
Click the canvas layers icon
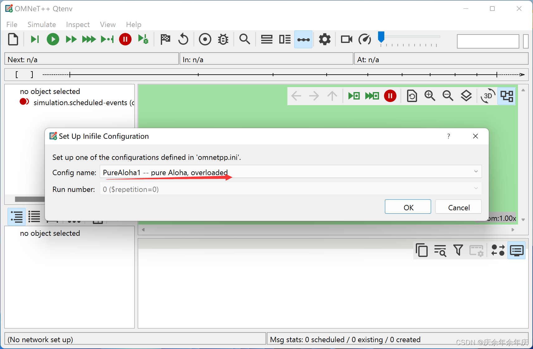tap(466, 96)
